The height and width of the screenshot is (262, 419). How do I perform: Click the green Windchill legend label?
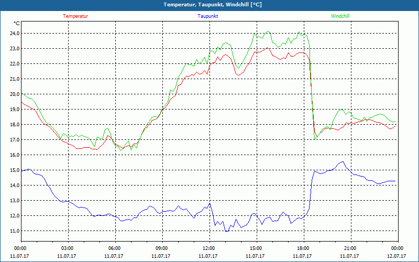pyautogui.click(x=340, y=16)
